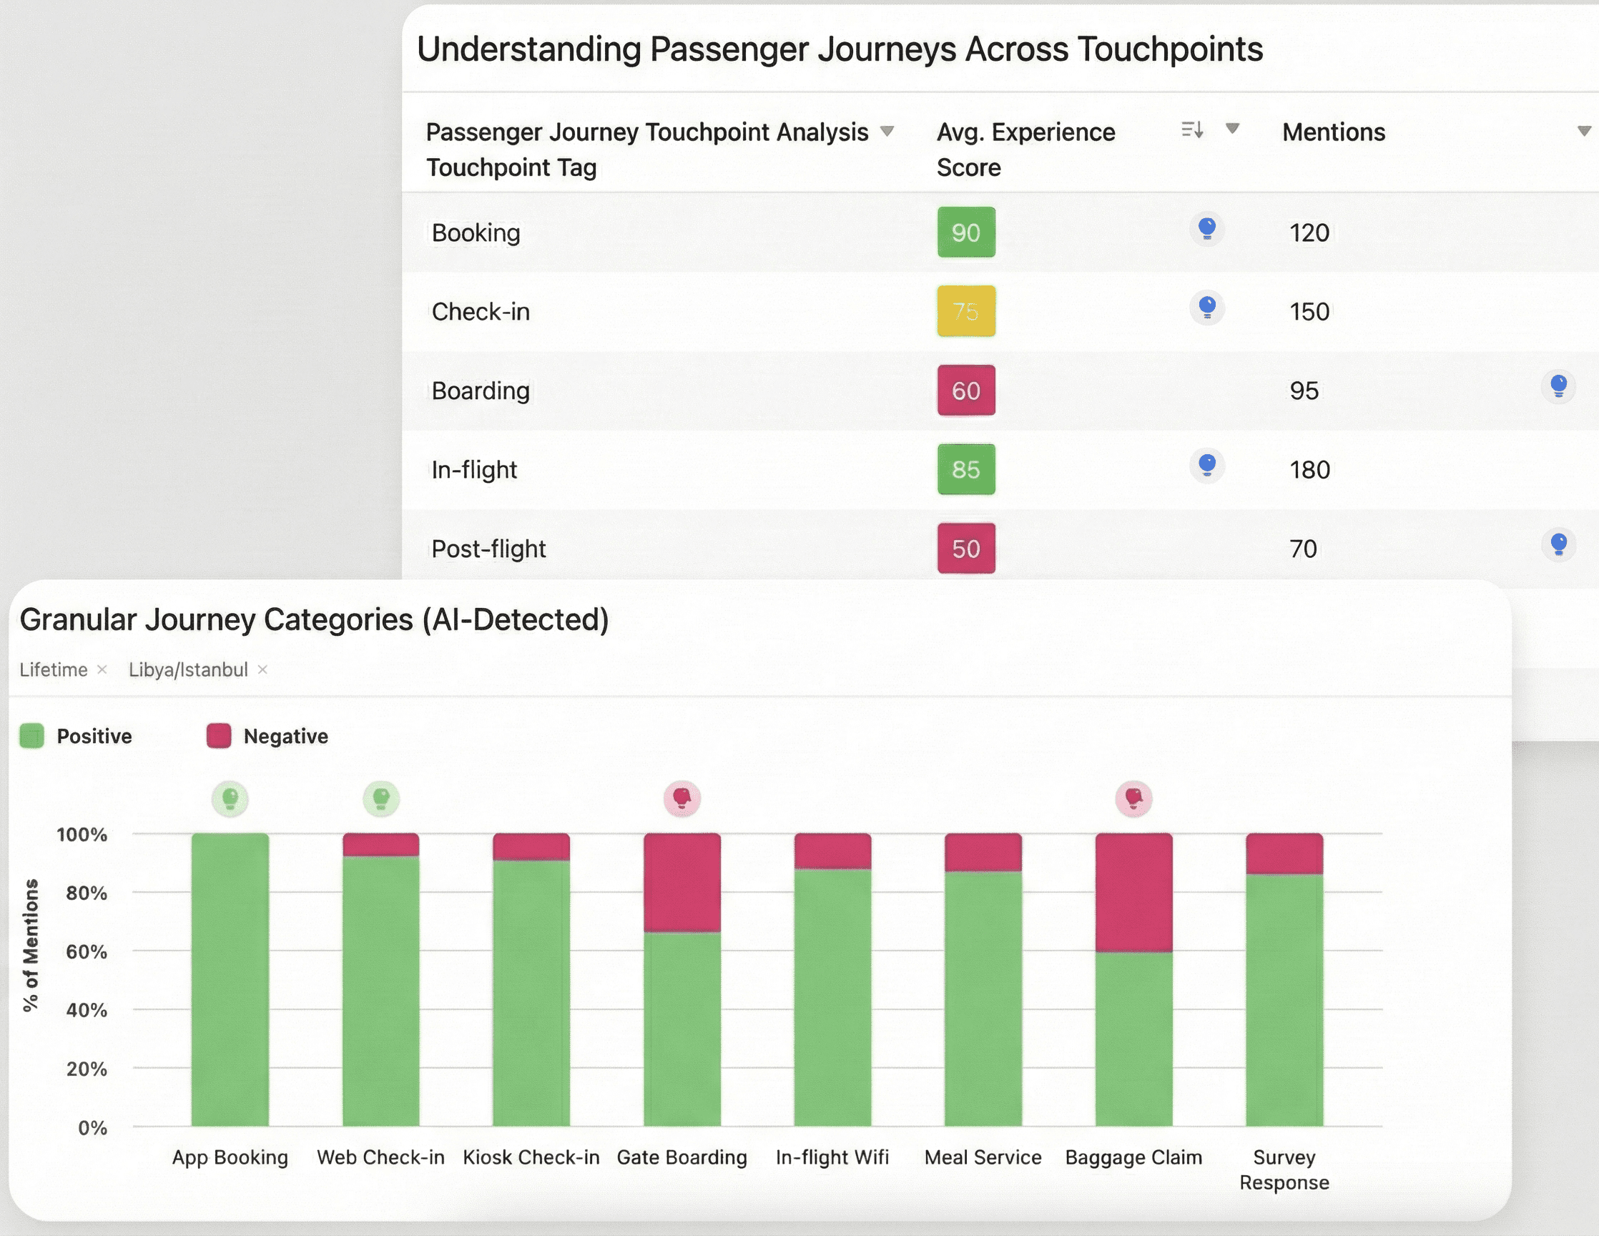1599x1236 pixels.
Task: Open the positive insight above App Booking bar
Action: [x=230, y=798]
